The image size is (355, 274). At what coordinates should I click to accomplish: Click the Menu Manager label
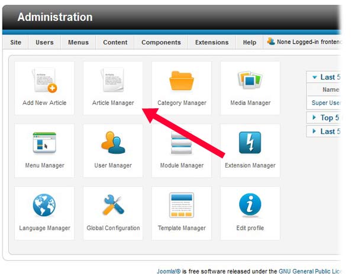pos(44,166)
